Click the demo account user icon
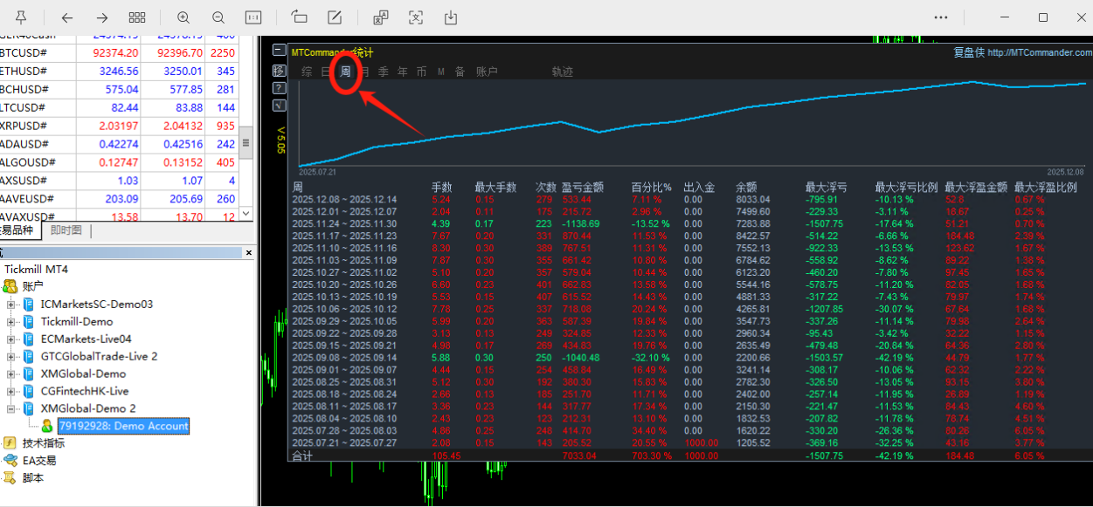This screenshot has height=507, width=1093. click(47, 426)
